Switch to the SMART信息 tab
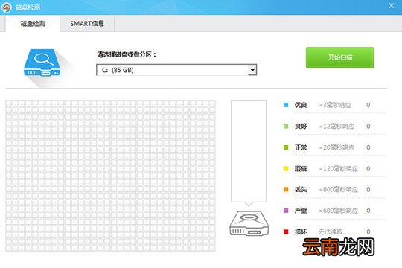 [x=87, y=24]
